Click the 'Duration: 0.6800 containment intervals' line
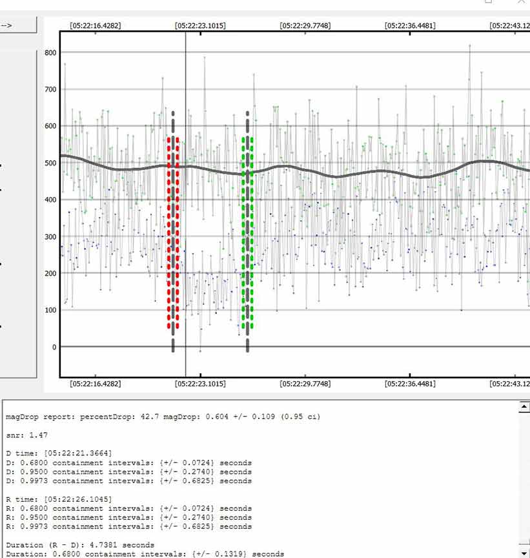This screenshot has width=530, height=558. pyautogui.click(x=145, y=554)
